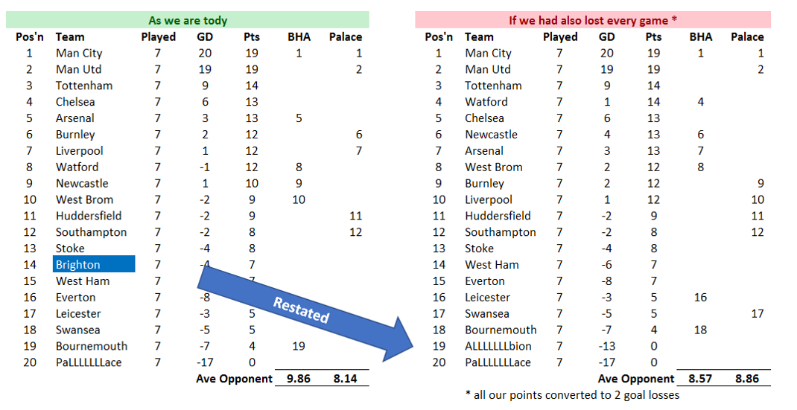The width and height of the screenshot is (797, 410).
Task: Click the pink 'If we had also lost' header
Action: tap(593, 20)
